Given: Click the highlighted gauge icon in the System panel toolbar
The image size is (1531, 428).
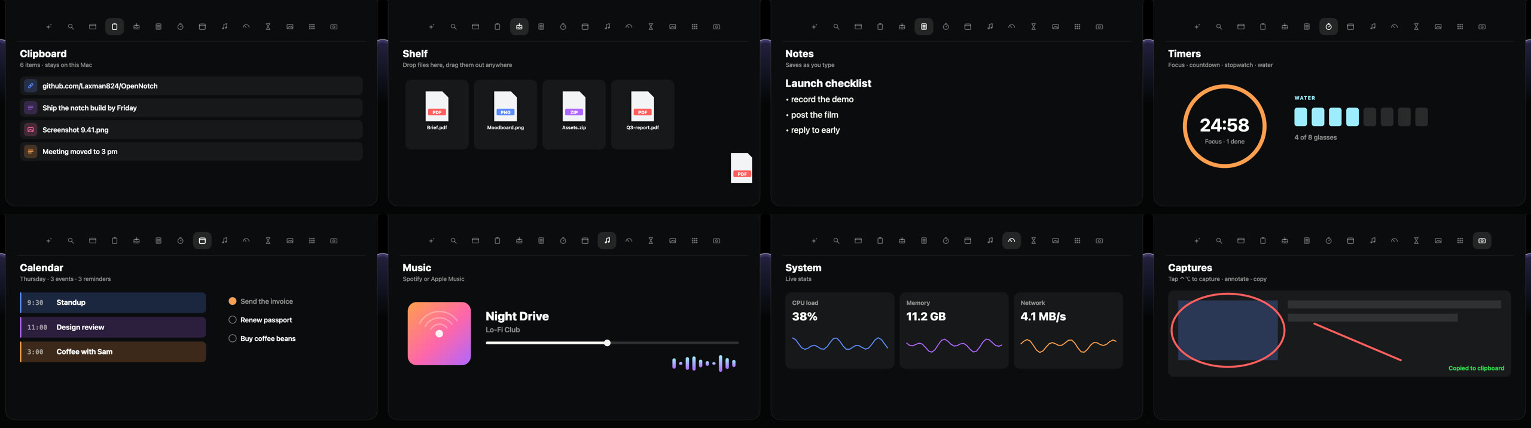Looking at the screenshot, I should point(1011,241).
